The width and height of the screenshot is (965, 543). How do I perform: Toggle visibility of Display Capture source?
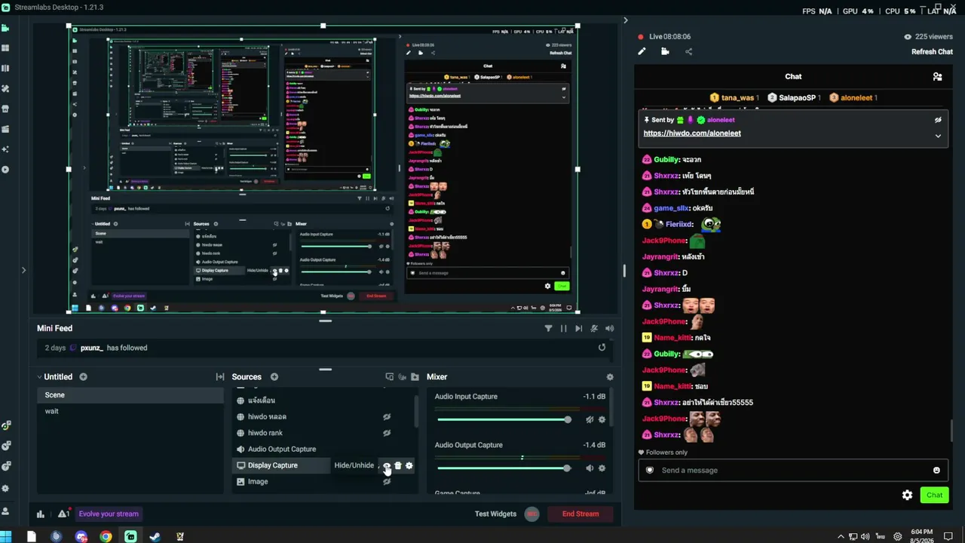tap(387, 465)
